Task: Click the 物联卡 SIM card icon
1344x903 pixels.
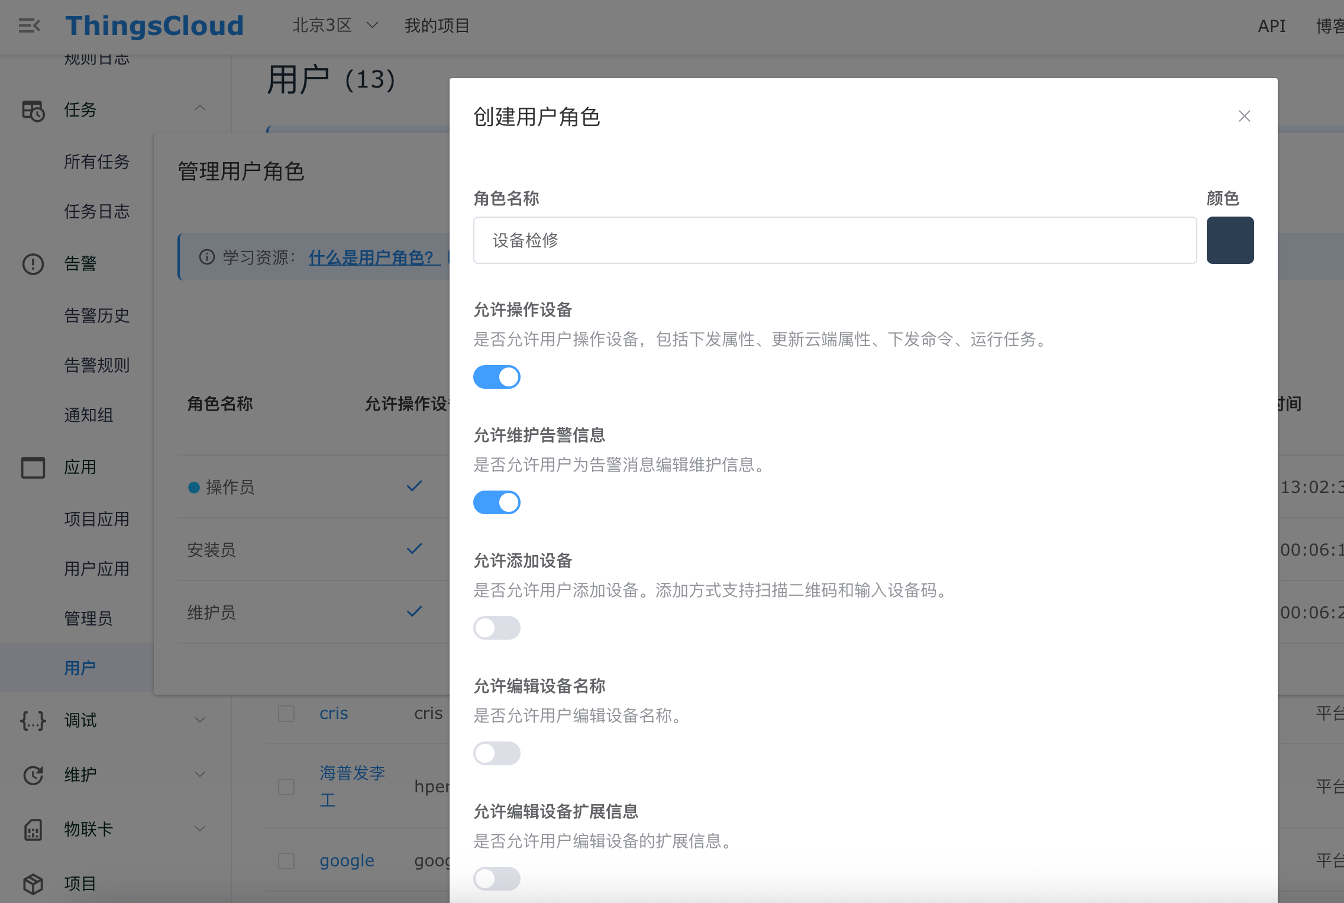Action: click(x=33, y=829)
